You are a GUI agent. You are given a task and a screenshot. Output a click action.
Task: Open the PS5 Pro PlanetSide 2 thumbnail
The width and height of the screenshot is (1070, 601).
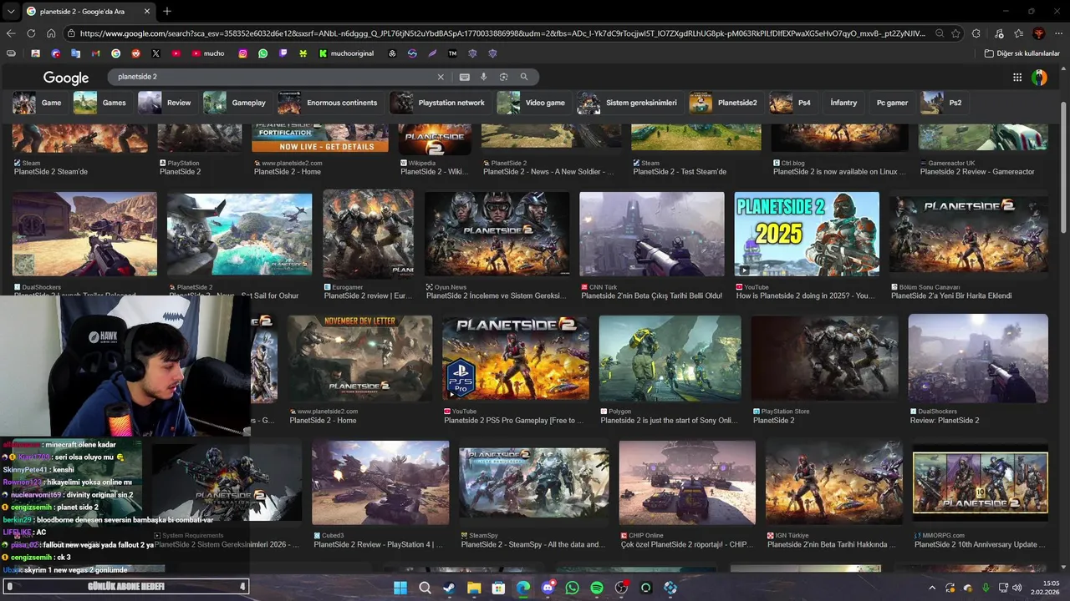point(516,358)
